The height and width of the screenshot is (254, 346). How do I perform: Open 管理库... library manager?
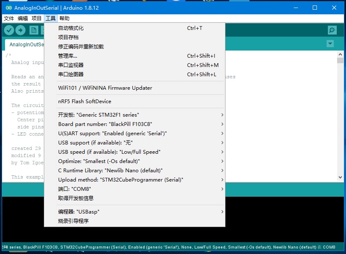[x=134, y=56]
